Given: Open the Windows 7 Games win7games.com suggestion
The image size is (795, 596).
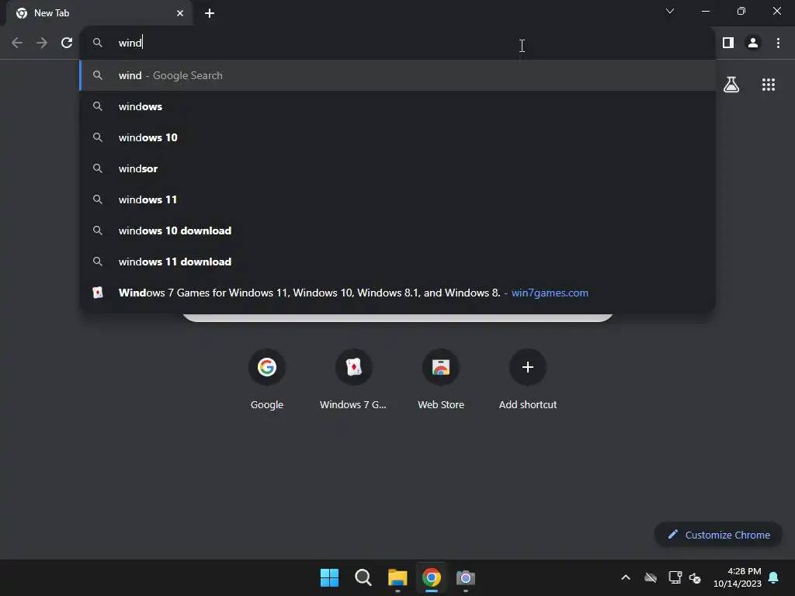Looking at the screenshot, I should 397,293.
